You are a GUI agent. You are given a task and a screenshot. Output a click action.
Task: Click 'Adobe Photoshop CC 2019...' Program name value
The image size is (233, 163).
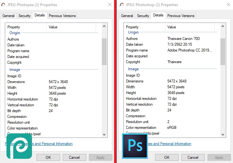pyautogui.click(x=190, y=50)
